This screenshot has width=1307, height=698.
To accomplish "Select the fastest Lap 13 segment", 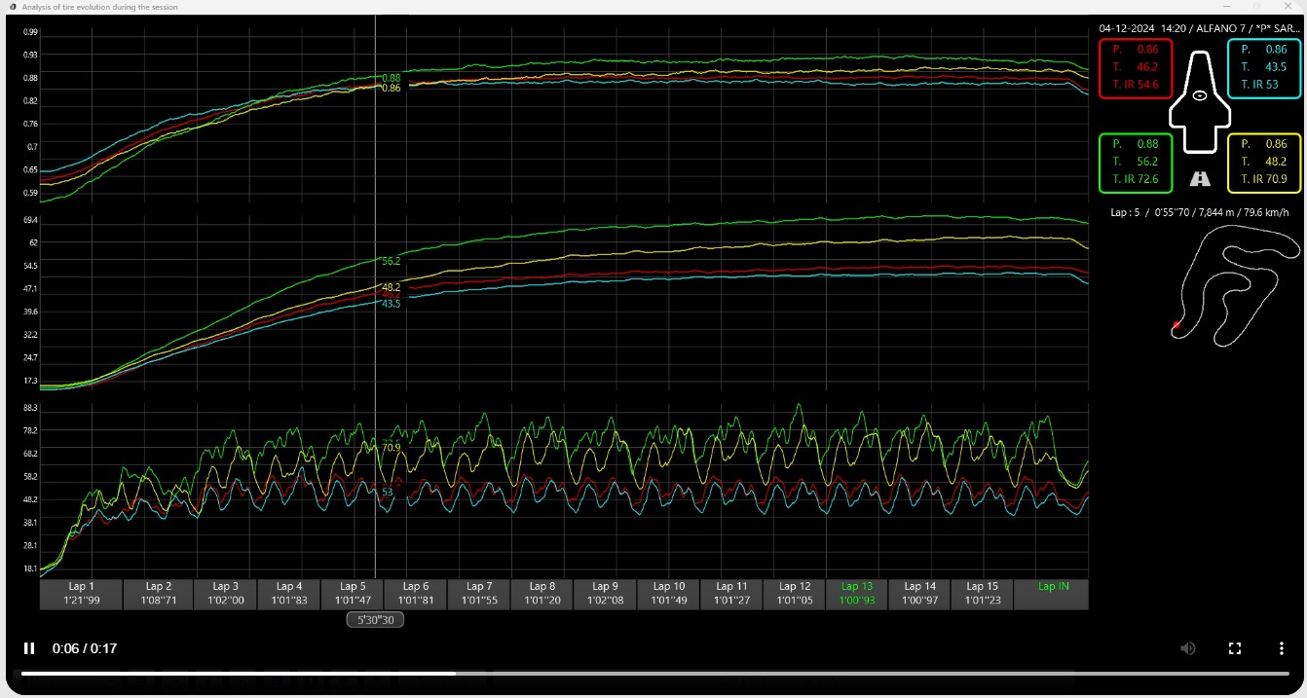I will tap(857, 594).
